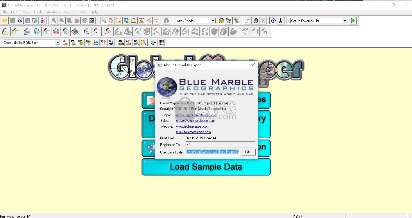
Task: Open the Atlas Shader dropdown
Action: (196, 21)
